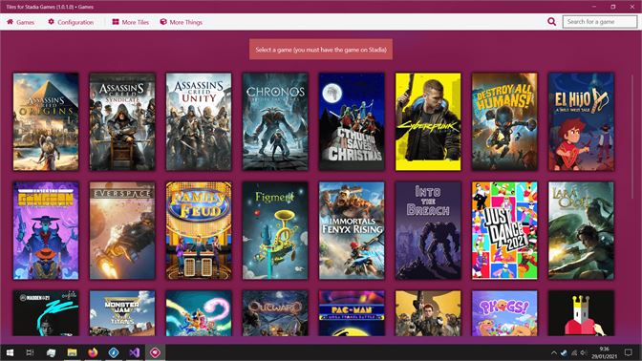Focus the Search for a game field

599,22
